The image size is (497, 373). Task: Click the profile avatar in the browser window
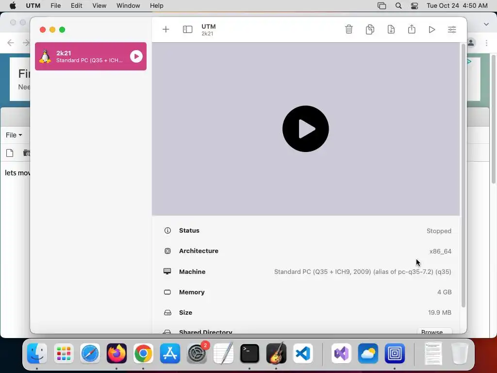(x=471, y=43)
